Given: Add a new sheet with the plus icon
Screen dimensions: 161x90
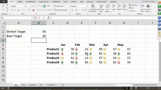Looking at the screenshot, I should click(63, 85).
